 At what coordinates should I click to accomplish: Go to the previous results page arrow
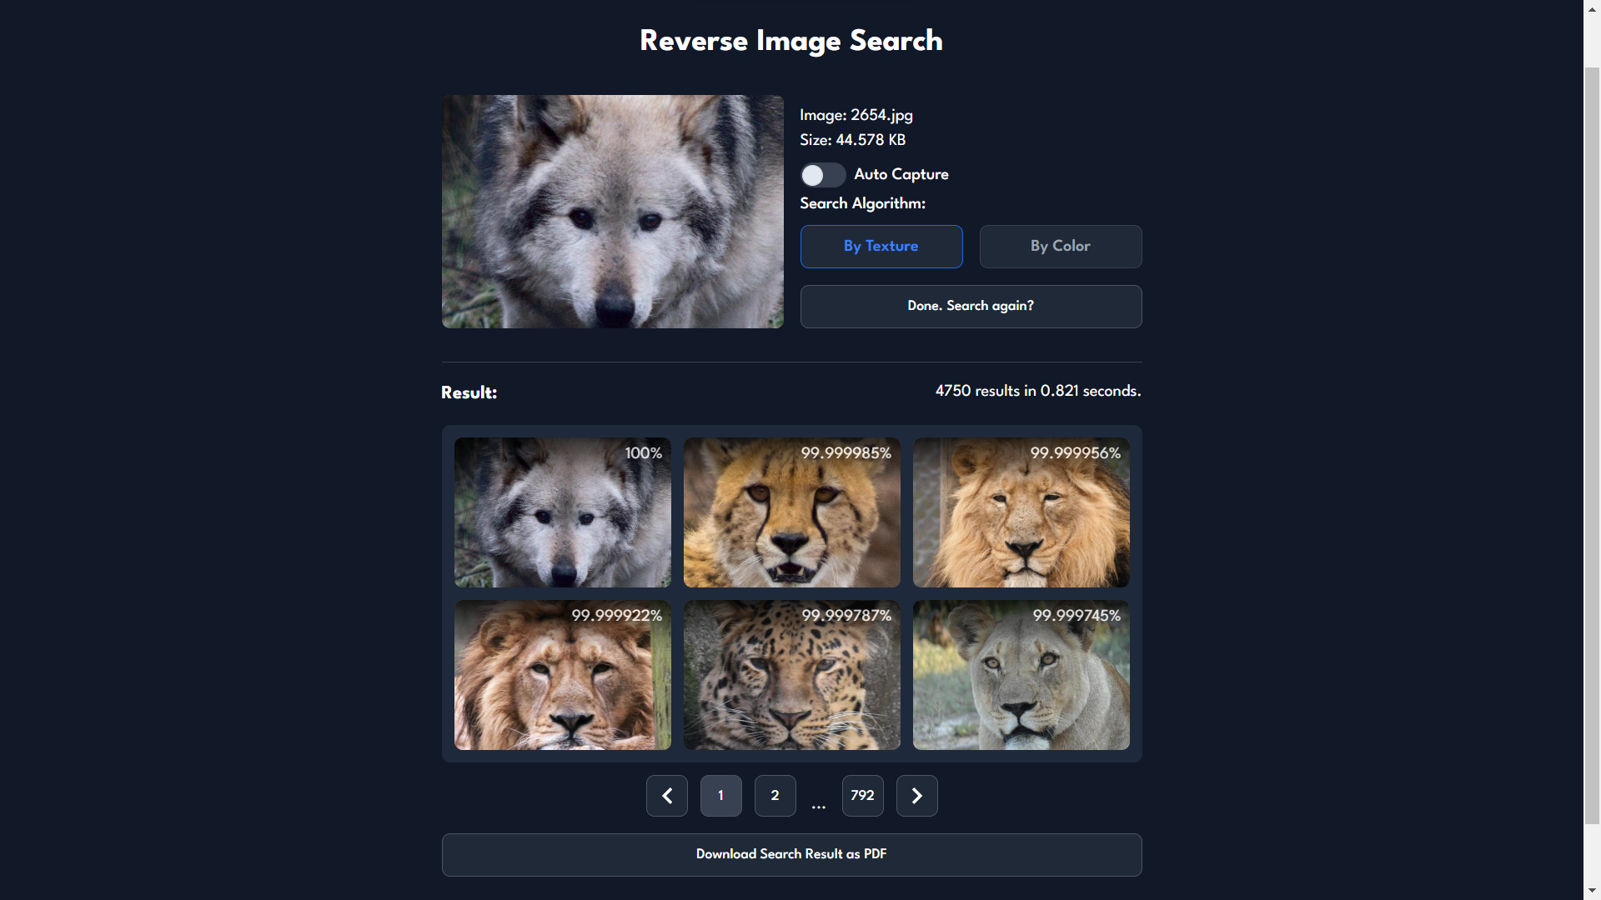(x=666, y=796)
